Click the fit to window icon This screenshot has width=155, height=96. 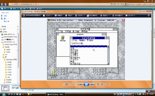pos(74,84)
